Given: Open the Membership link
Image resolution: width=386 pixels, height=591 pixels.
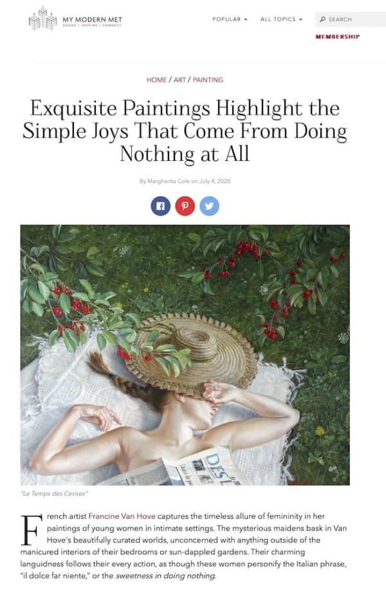Looking at the screenshot, I should tap(338, 37).
